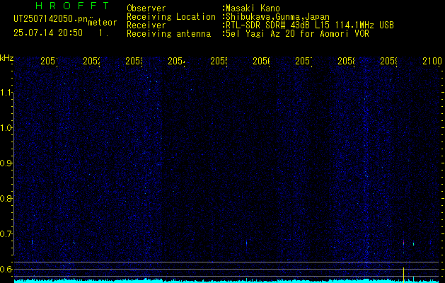Click 5el Yagi Az 20 antenna text
The height and width of the screenshot is (283, 445).
[297, 34]
